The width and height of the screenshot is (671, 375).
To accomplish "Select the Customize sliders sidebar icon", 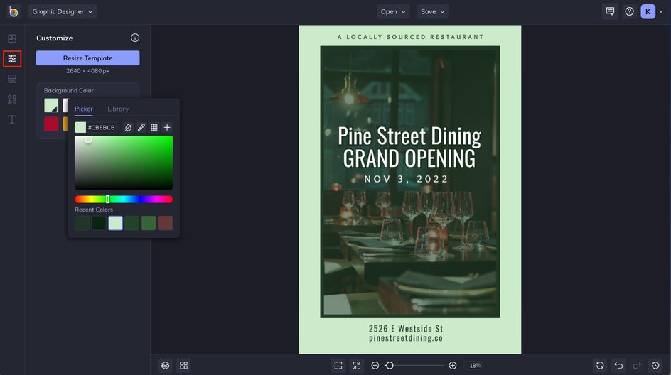I will tap(12, 58).
